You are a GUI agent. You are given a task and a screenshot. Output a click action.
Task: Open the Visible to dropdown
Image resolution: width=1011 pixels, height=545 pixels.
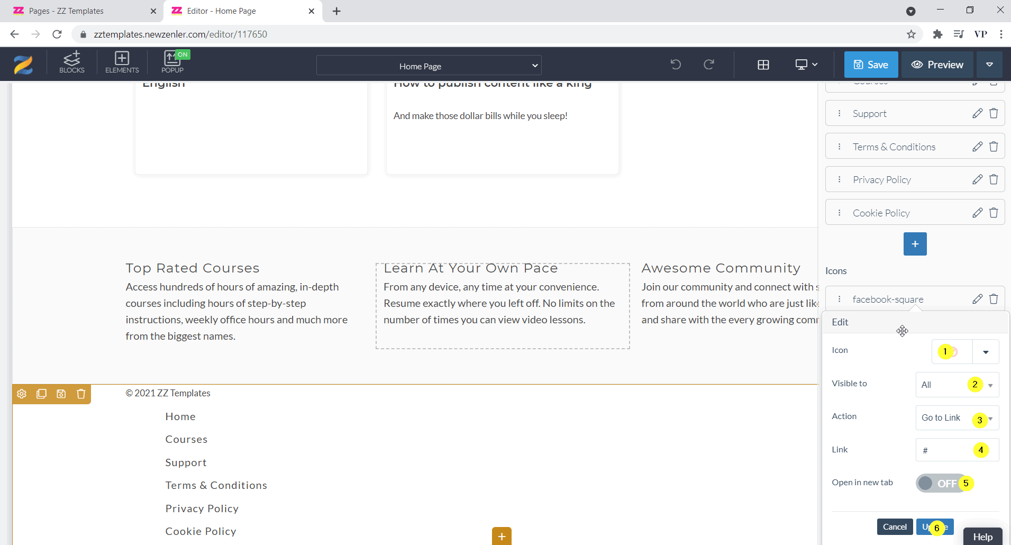pos(957,385)
